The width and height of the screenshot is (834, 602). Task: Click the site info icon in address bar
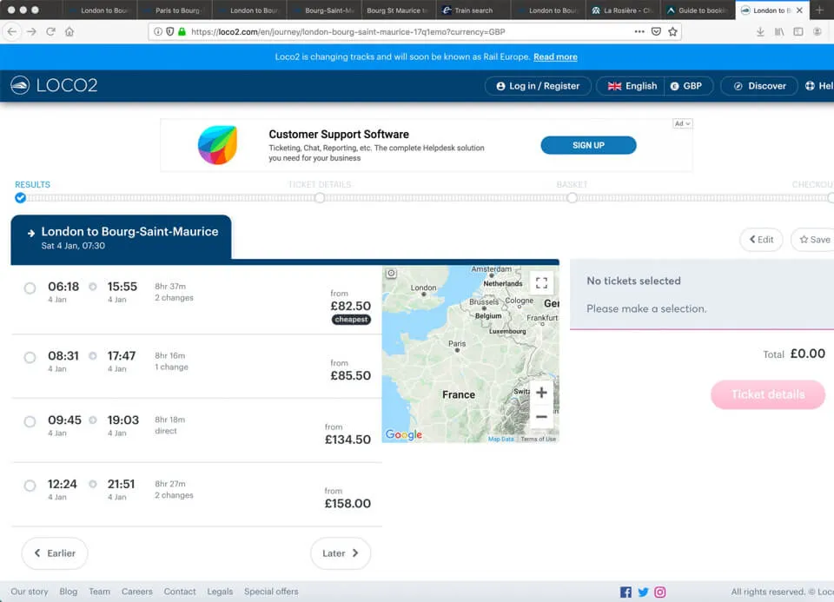[158, 32]
